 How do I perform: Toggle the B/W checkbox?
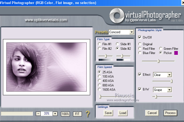[140, 89]
